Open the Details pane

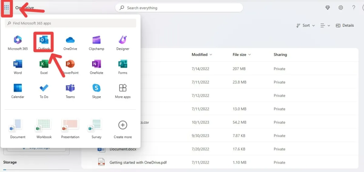(x=345, y=25)
